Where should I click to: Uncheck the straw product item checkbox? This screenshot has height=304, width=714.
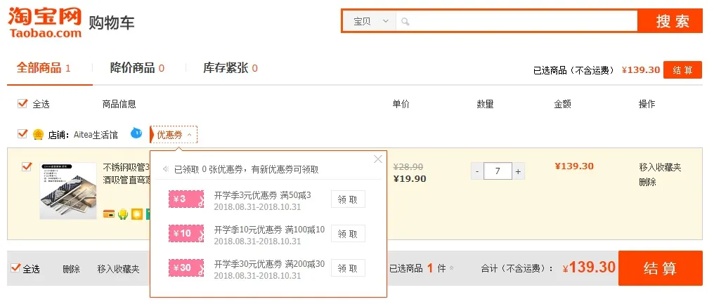coord(27,167)
